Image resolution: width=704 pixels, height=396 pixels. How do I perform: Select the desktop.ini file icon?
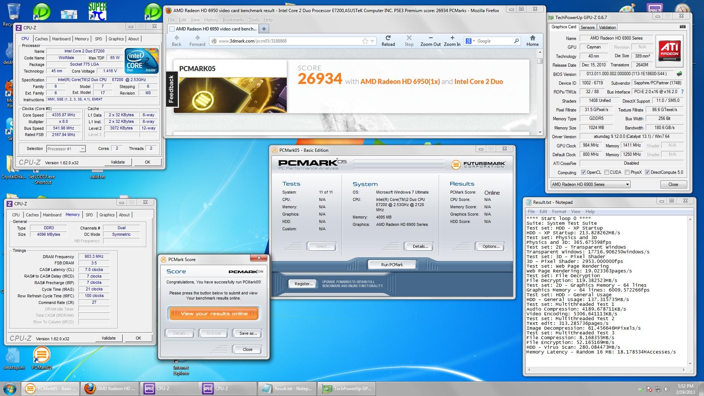14,358
